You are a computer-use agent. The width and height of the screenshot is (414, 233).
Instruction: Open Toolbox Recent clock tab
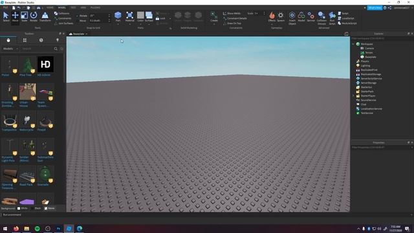[41, 40]
